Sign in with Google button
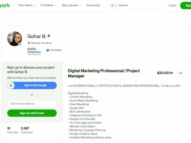191x143 pixels. click(32, 85)
